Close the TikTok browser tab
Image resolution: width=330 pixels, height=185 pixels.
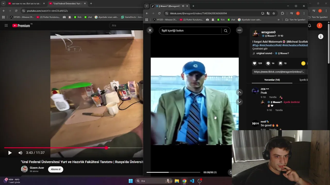pyautogui.click(x=188, y=6)
